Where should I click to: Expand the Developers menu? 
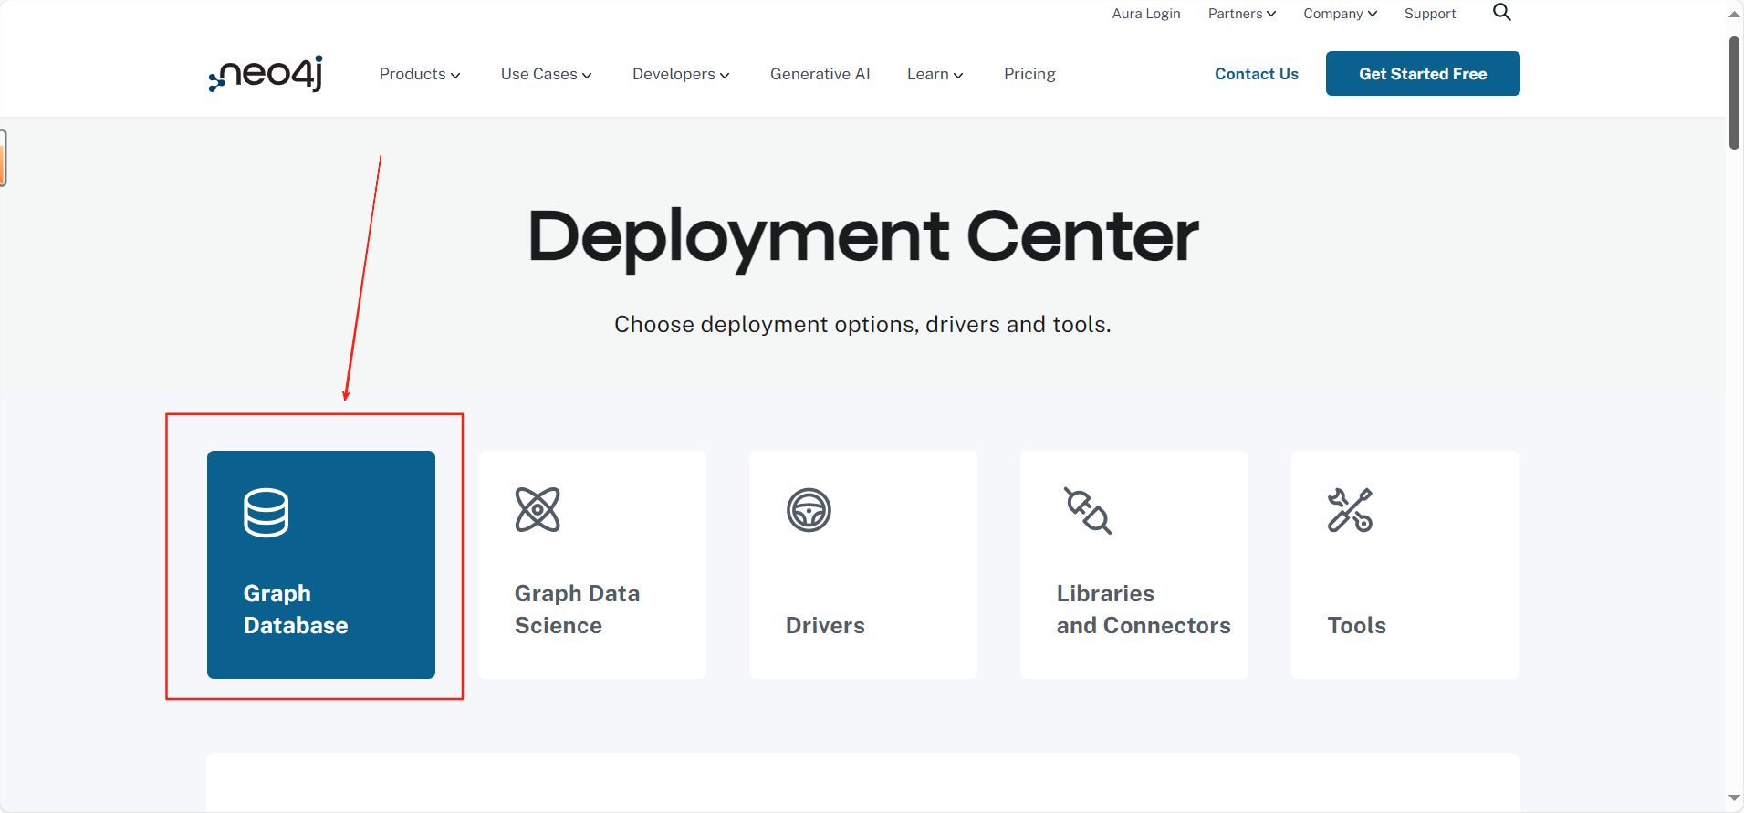coord(681,74)
